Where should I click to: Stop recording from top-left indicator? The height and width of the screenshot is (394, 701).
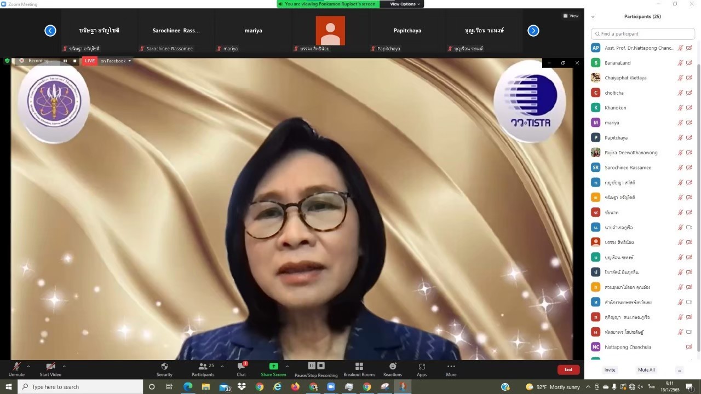click(x=75, y=61)
